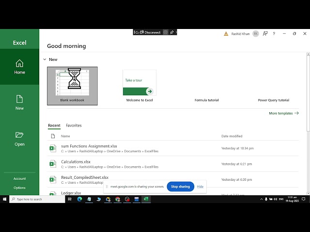Open remote session settings gear

coord(166,32)
